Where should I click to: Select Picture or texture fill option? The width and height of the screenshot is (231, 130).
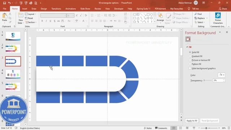click(x=200, y=60)
